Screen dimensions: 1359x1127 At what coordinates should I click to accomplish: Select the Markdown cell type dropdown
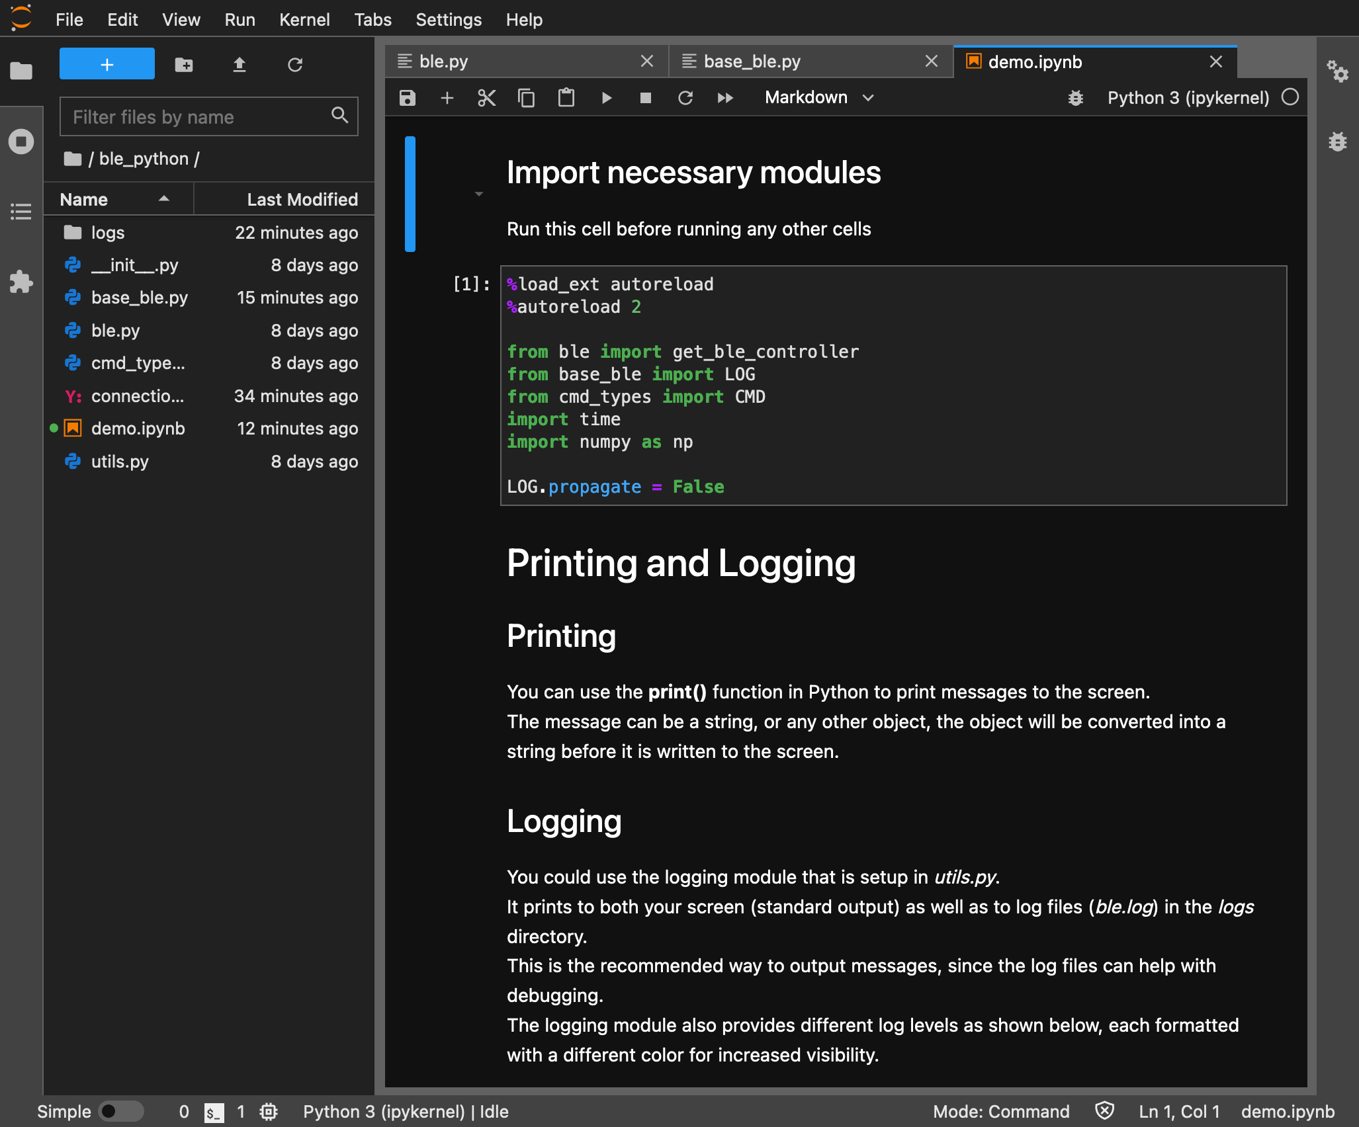pos(816,97)
